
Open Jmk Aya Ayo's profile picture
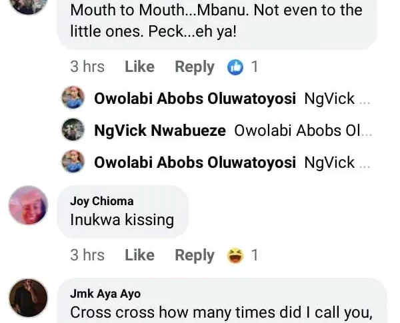(x=28, y=298)
